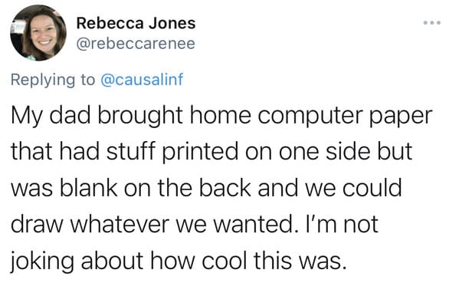Click the tweet line starting "that had stuff"
This screenshot has height=283, width=459.
(x=211, y=152)
